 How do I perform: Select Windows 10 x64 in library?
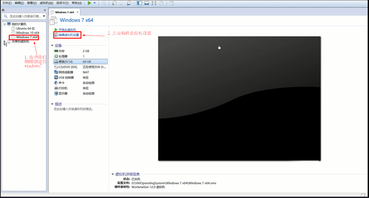tap(27, 33)
